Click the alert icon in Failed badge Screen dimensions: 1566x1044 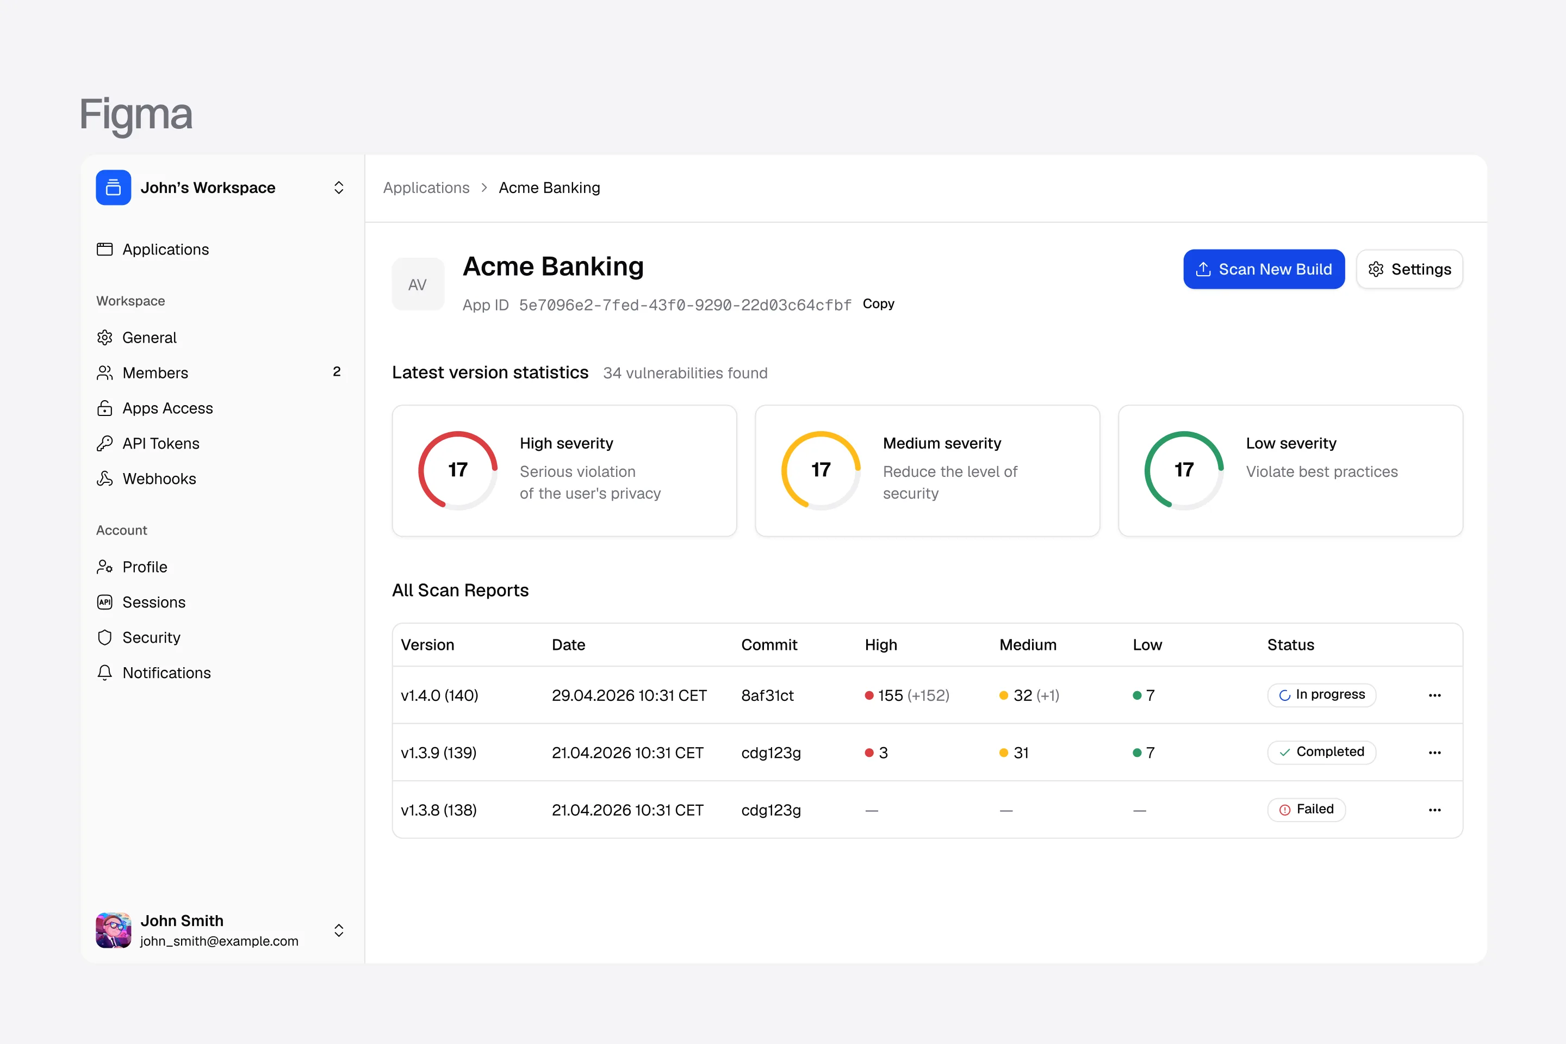[1284, 810]
